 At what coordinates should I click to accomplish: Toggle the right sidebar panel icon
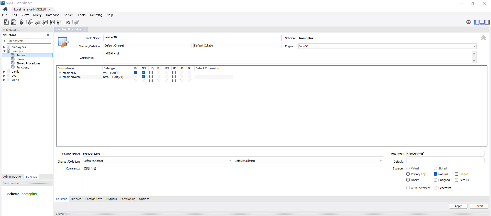488,22
